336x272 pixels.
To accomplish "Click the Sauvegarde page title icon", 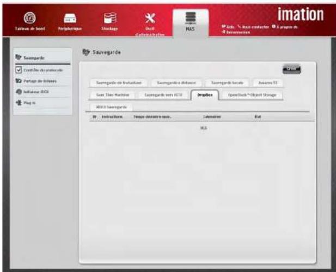I will point(86,52).
